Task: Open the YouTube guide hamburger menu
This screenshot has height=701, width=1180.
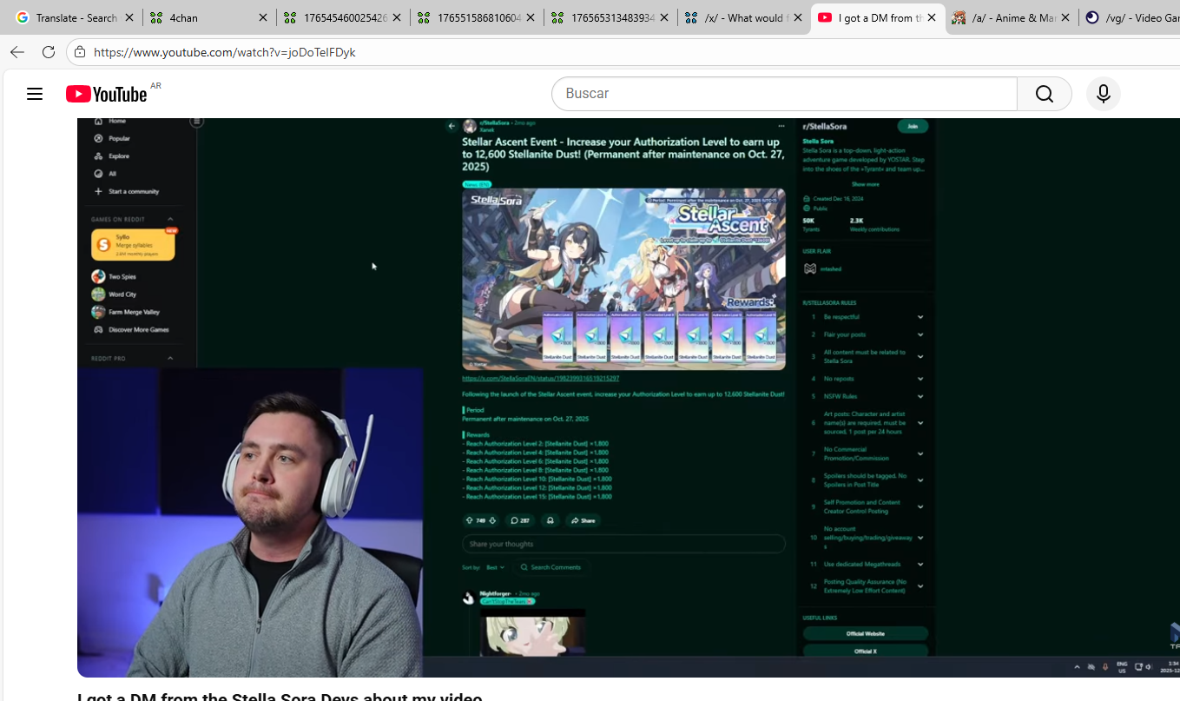Action: point(35,94)
